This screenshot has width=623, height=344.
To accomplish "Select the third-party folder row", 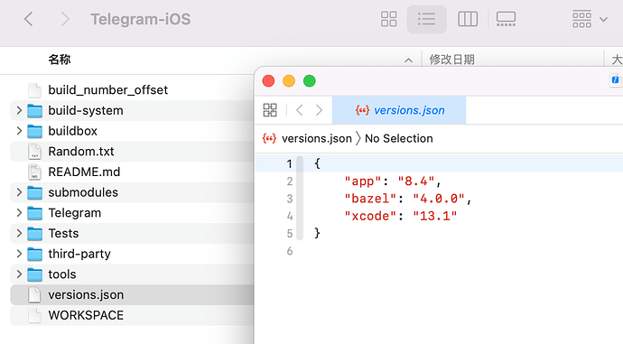I will (132, 254).
